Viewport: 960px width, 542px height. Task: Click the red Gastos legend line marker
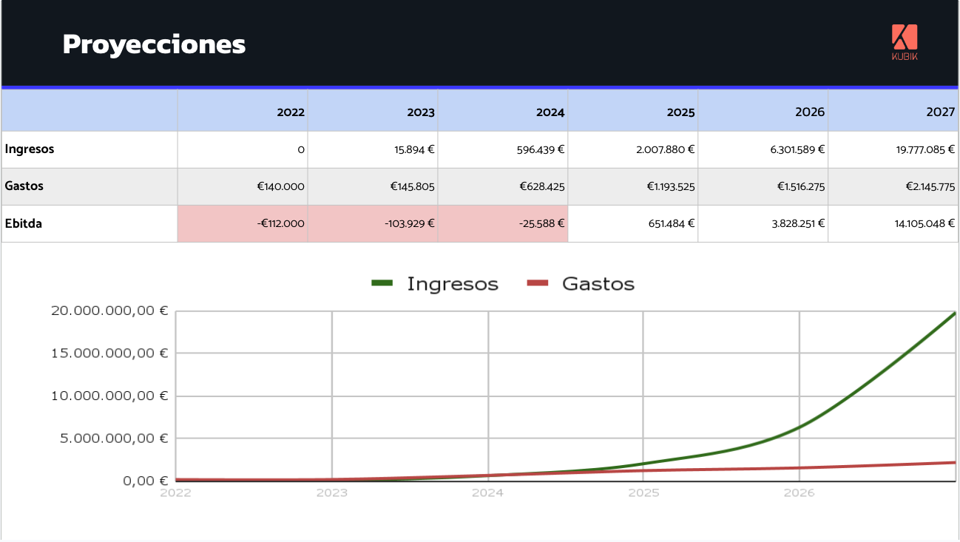click(537, 283)
